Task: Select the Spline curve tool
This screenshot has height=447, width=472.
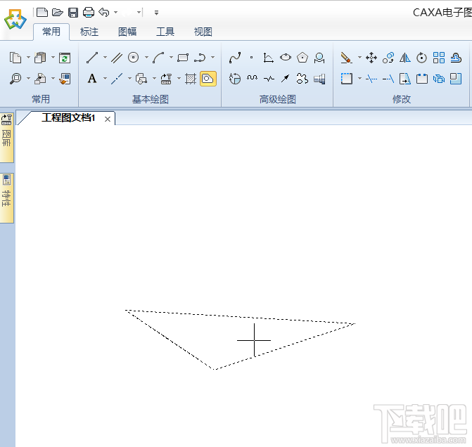Action: tap(235, 58)
